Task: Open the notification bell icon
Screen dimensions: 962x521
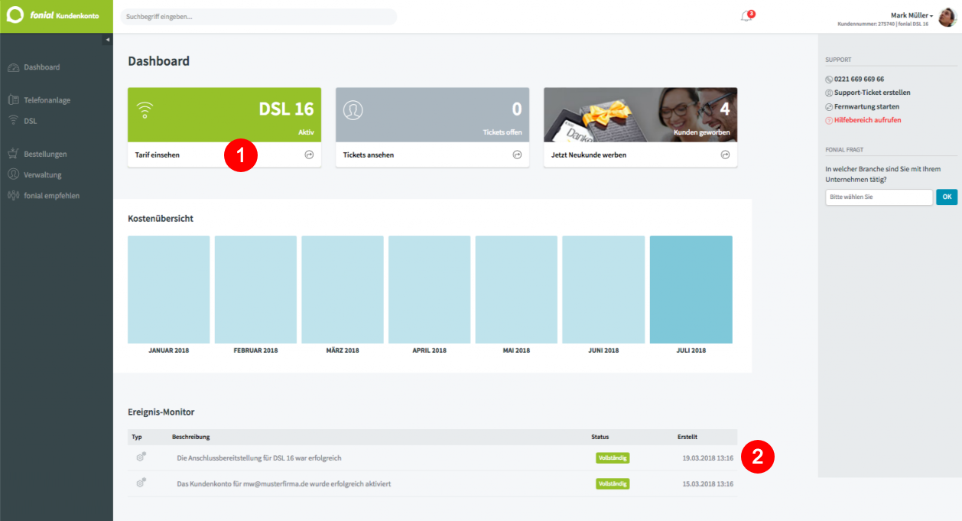Action: (746, 16)
